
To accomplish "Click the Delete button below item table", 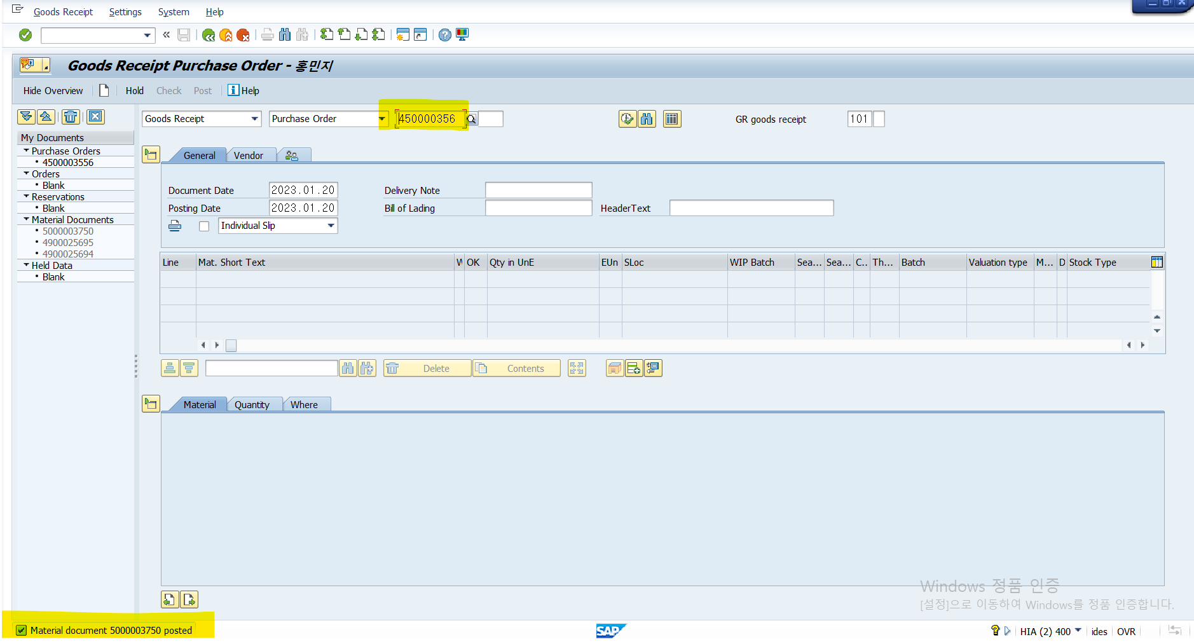I will pos(427,368).
